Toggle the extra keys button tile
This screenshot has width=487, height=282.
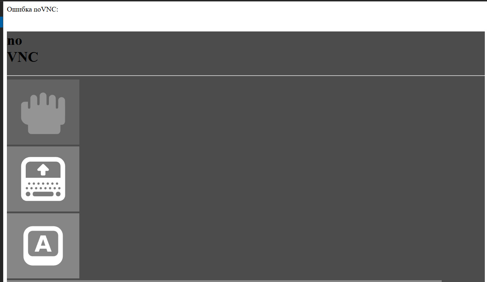[x=43, y=246]
